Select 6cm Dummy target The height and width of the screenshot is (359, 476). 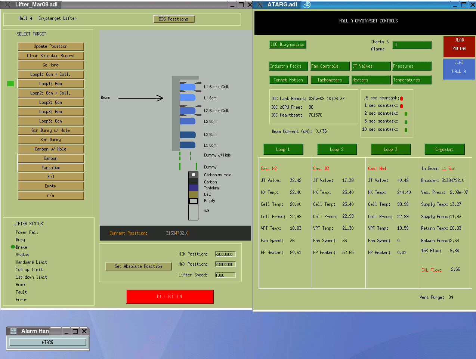51,140
